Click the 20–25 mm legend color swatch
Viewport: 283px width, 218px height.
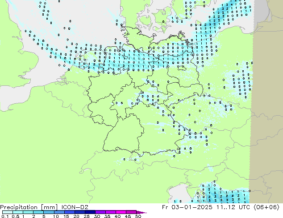coord(79,212)
